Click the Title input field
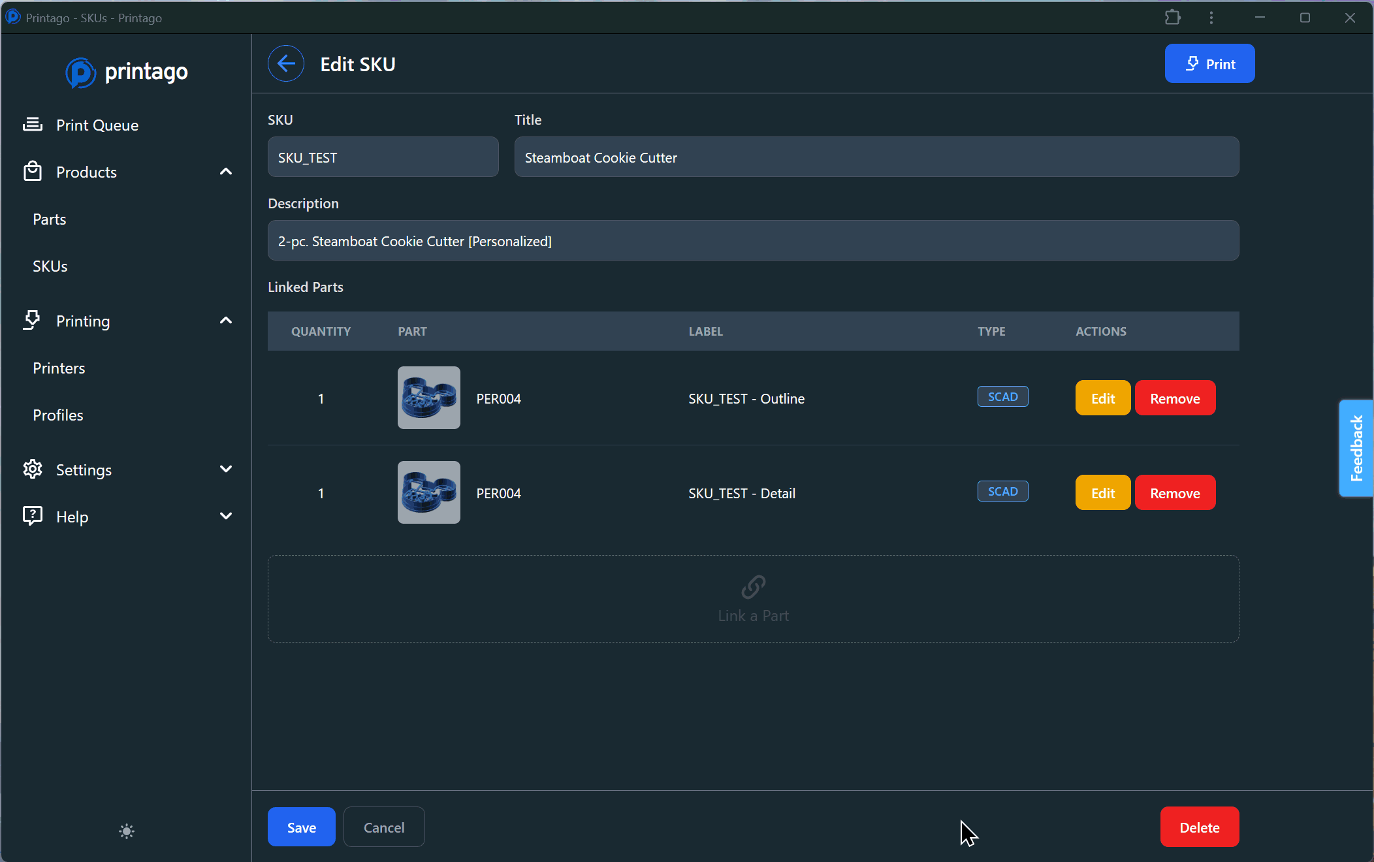Image resolution: width=1374 pixels, height=862 pixels. coord(876,157)
